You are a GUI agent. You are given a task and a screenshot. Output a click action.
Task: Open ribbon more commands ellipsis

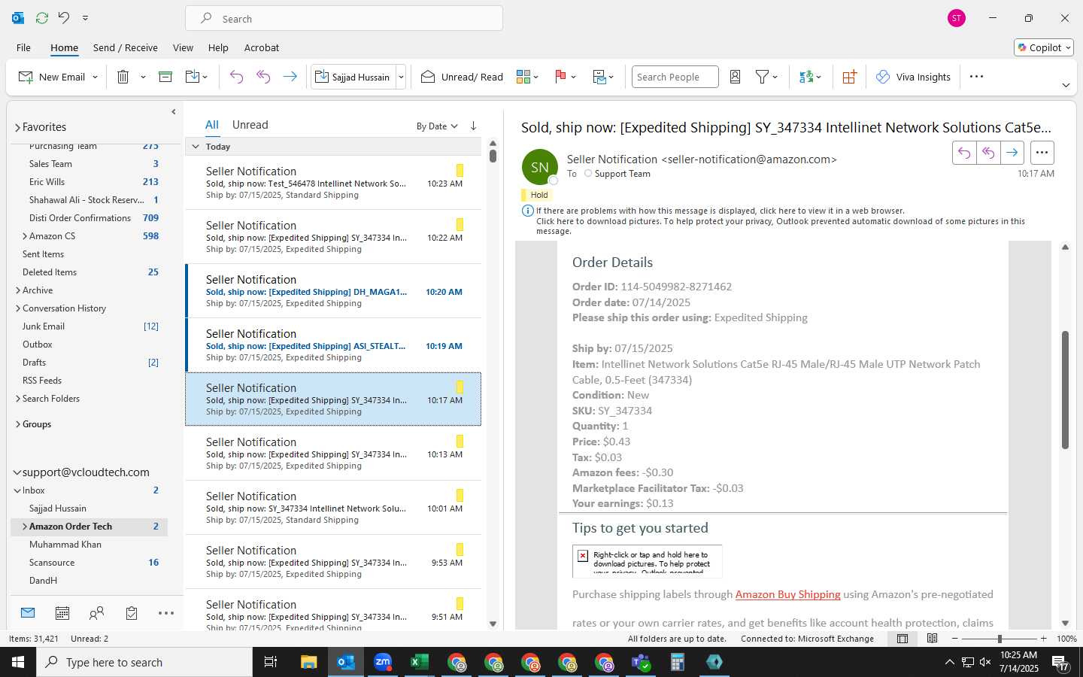click(976, 77)
